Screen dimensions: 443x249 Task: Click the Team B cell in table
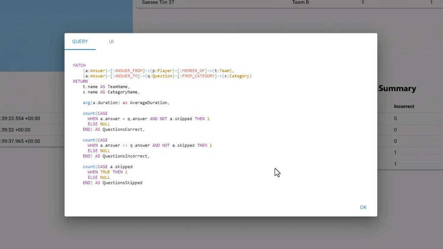301,3
